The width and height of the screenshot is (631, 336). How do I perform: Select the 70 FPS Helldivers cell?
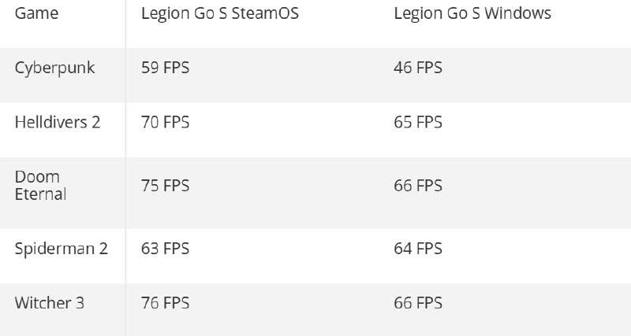[x=165, y=122]
